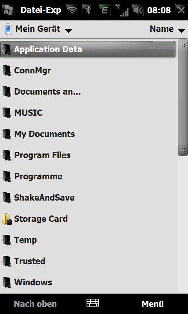Open the Name sort order dropdown
The width and height of the screenshot is (188, 314).
pyautogui.click(x=167, y=29)
